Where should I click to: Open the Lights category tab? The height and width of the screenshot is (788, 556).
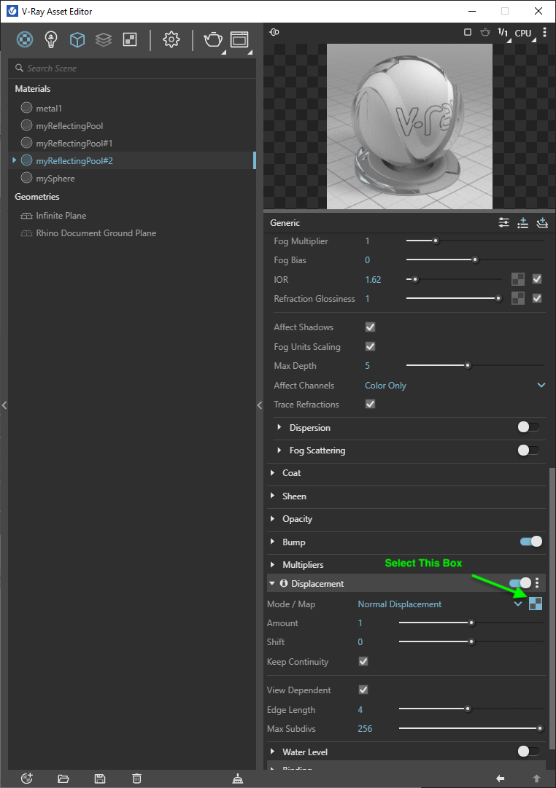51,39
